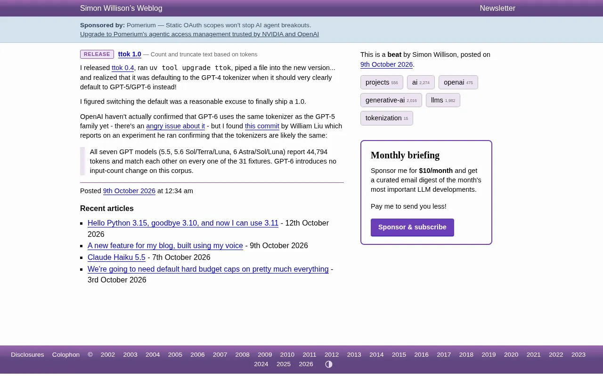Toggle the dark/light theme icon in footer
This screenshot has width=603, height=376.
coord(329,364)
